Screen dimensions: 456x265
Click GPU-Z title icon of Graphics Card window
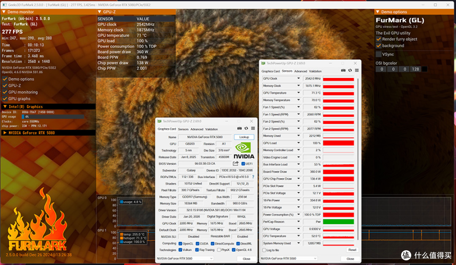(159, 121)
